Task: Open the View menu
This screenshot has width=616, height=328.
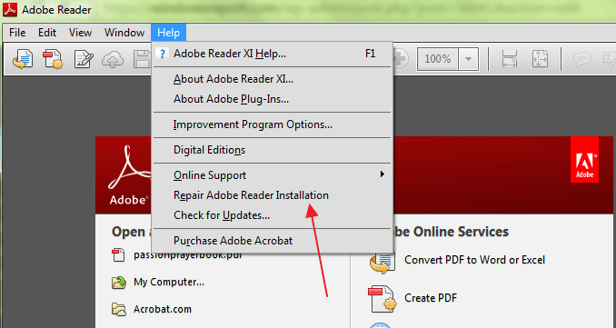Action: [x=80, y=32]
